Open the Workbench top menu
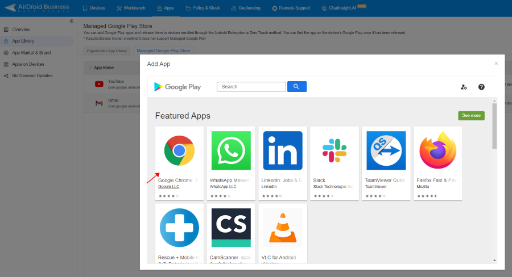The height and width of the screenshot is (277, 512). pyautogui.click(x=131, y=8)
